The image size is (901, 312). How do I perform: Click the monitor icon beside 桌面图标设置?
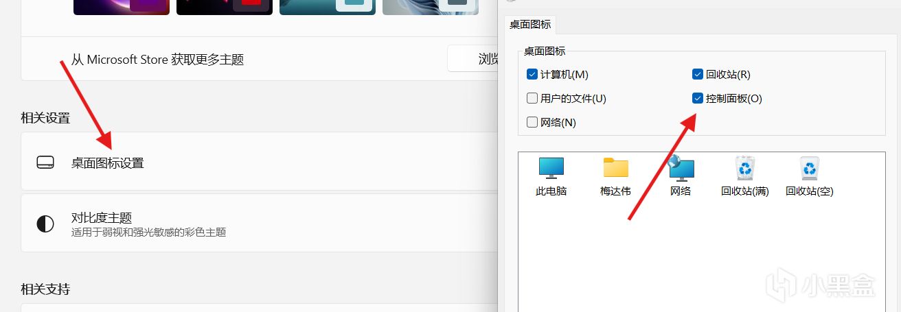[45, 163]
